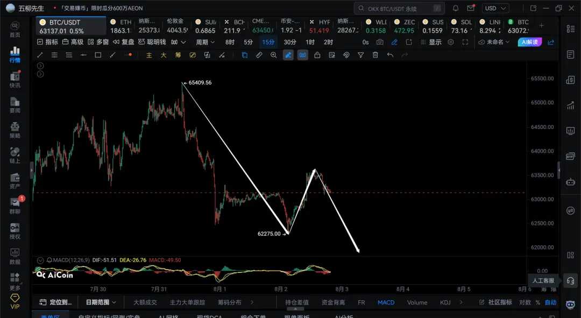581x318 pixels.
Task: Select the trend line drawing tool
Action: click(40, 55)
